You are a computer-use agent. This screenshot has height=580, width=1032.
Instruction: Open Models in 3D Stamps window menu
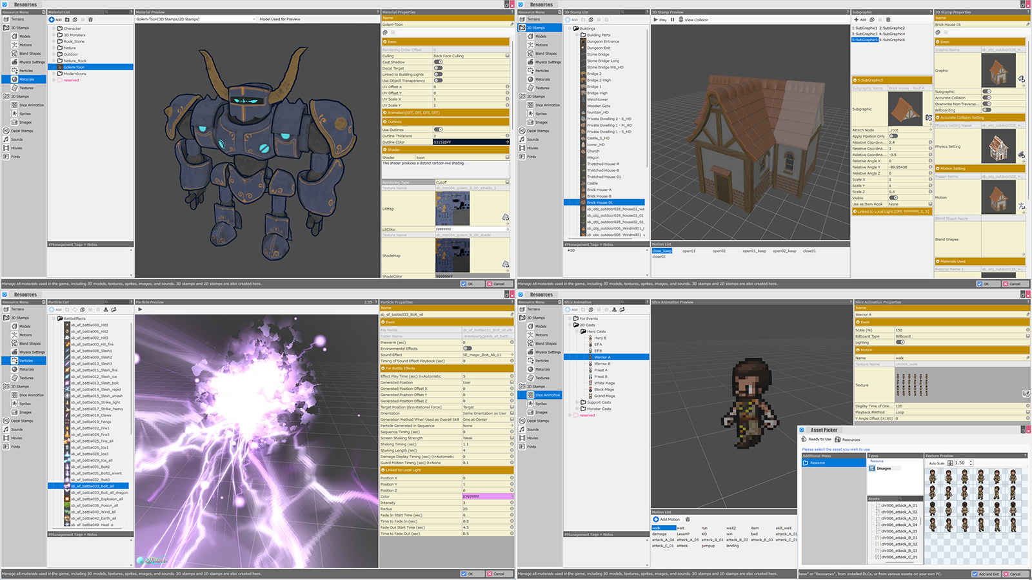(541, 37)
